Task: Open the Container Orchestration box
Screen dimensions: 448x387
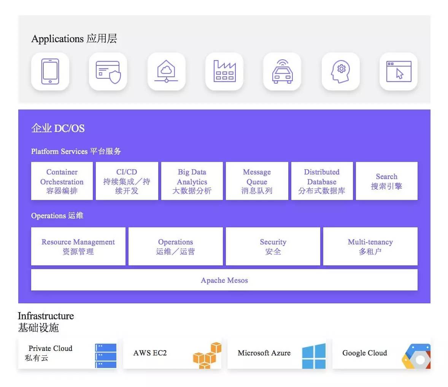Action: click(62, 181)
